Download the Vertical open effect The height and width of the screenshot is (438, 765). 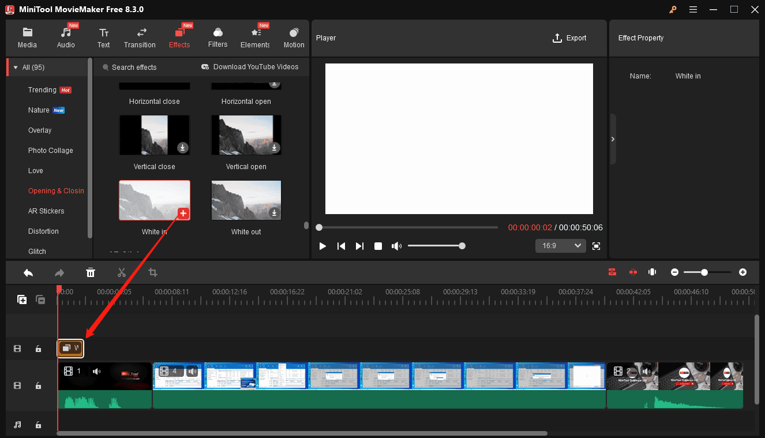point(275,148)
